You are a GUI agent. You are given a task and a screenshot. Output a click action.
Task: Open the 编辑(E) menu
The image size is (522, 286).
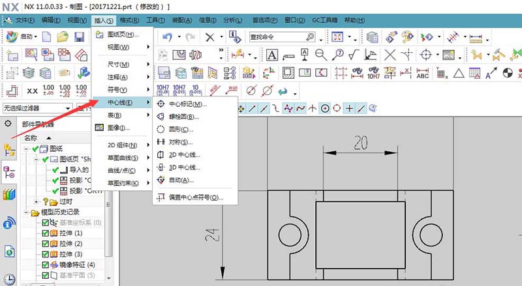click(x=51, y=20)
